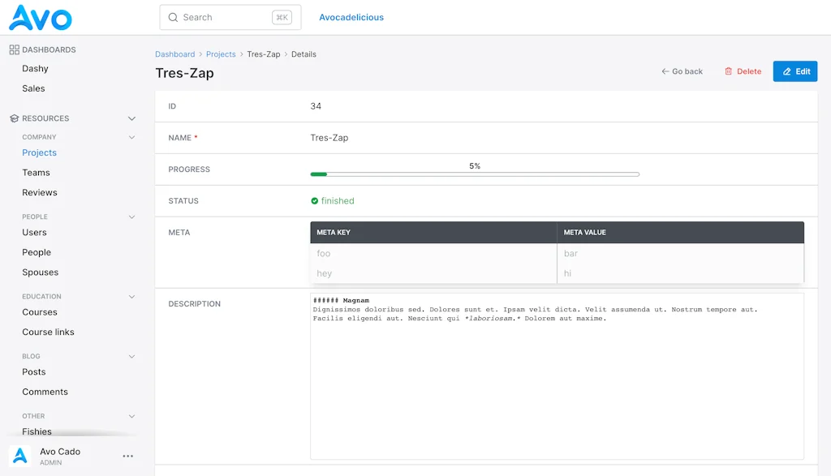Click the Avocadelicious link in the top bar
This screenshot has width=831, height=476.
coord(351,17)
